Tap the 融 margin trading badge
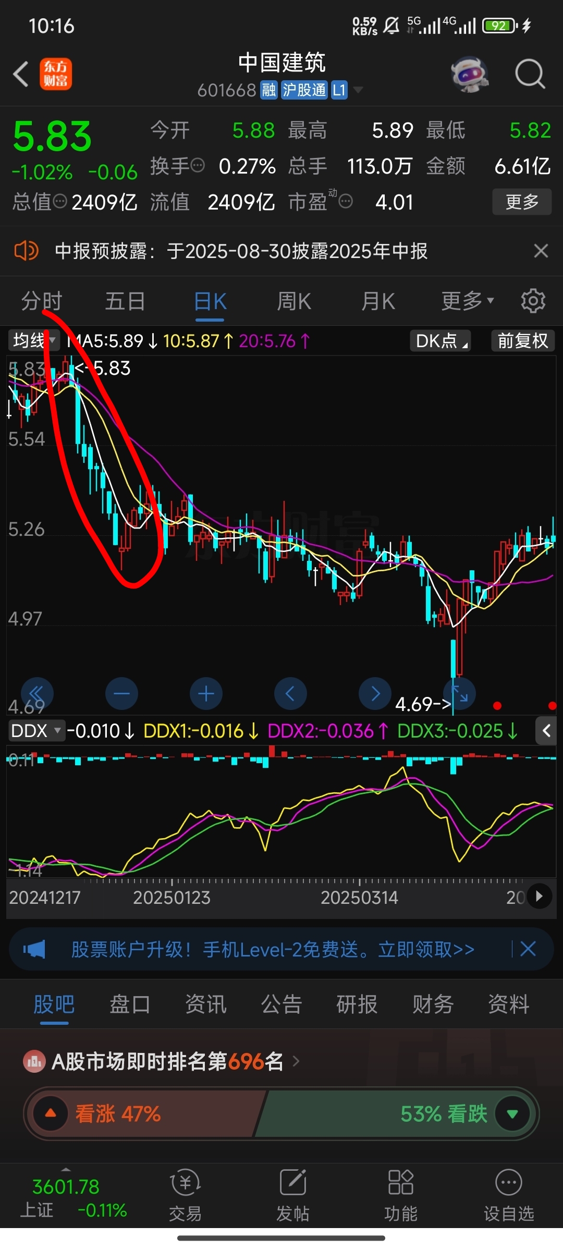 (x=269, y=90)
